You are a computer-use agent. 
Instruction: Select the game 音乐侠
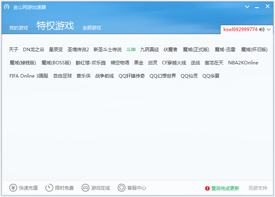pos(84,76)
